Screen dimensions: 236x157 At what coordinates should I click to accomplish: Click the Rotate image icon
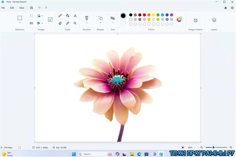click(x=39, y=16)
